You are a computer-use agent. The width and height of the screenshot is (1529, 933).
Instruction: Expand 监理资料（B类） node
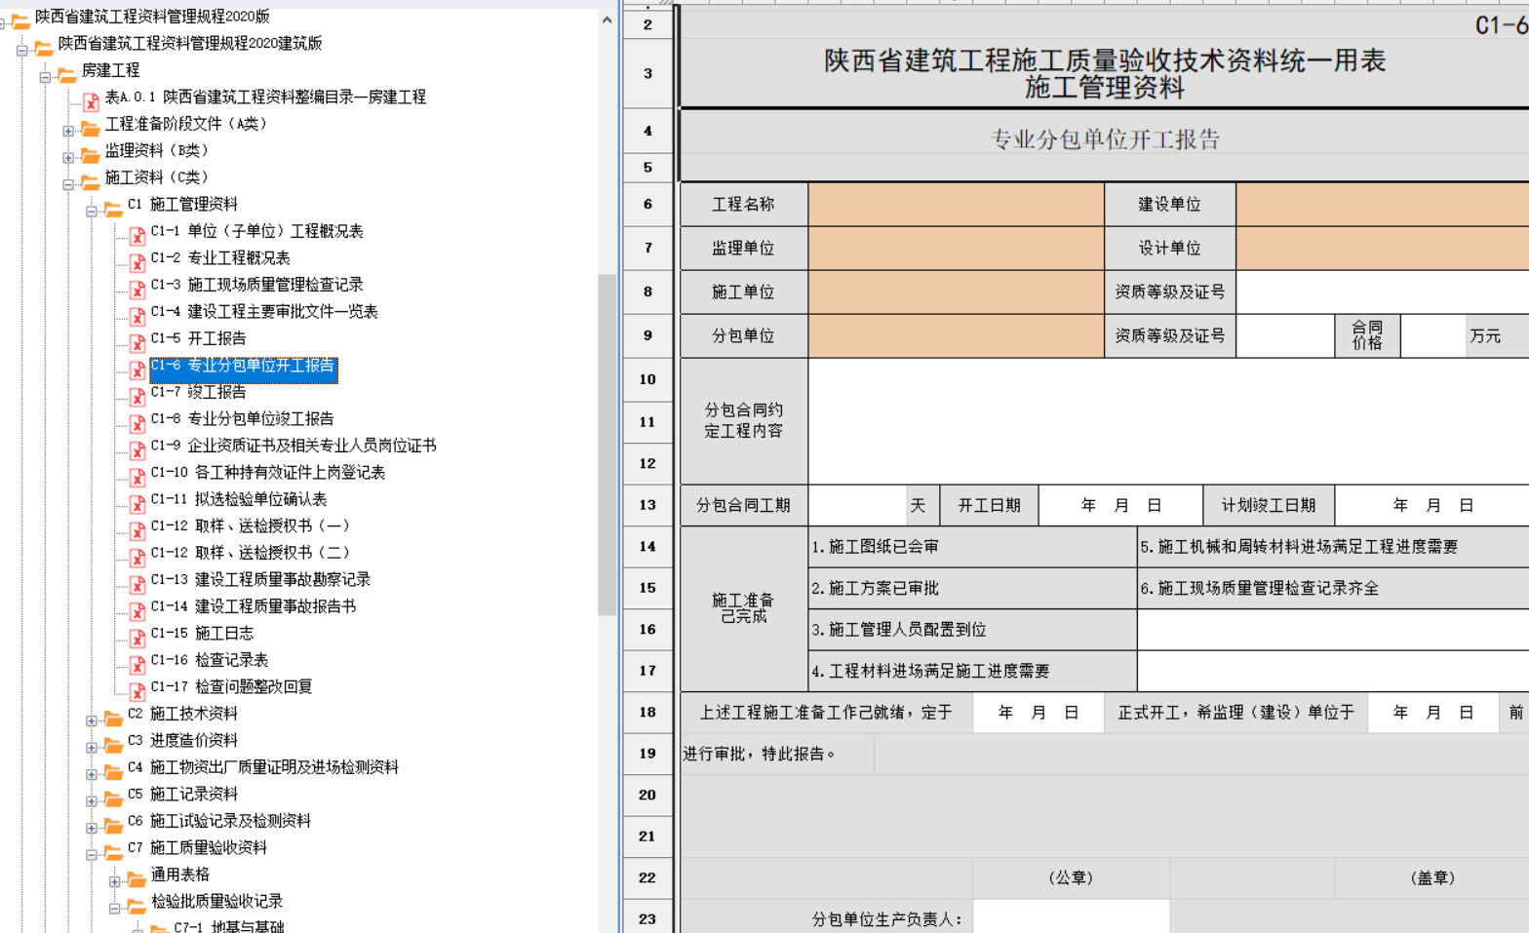pos(68,157)
